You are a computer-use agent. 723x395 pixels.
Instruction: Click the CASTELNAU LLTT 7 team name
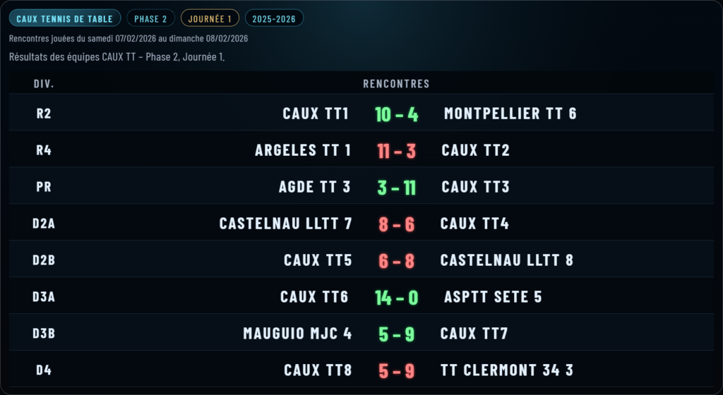(285, 224)
